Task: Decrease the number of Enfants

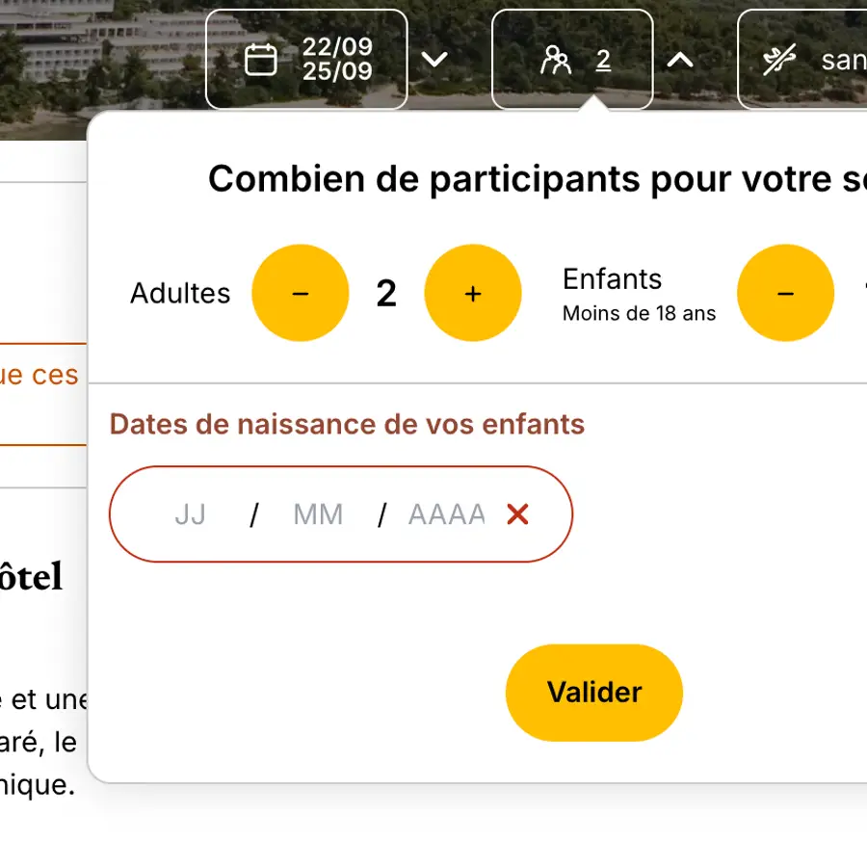Action: pyautogui.click(x=785, y=294)
